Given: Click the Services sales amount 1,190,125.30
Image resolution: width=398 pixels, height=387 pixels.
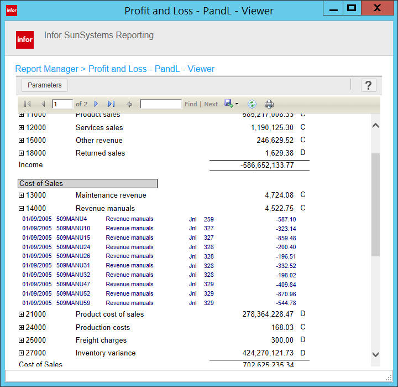Looking at the screenshot, I should point(272,128).
